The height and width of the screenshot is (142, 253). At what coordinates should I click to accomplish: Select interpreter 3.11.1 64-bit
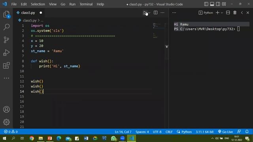pyautogui.click(x=205, y=132)
